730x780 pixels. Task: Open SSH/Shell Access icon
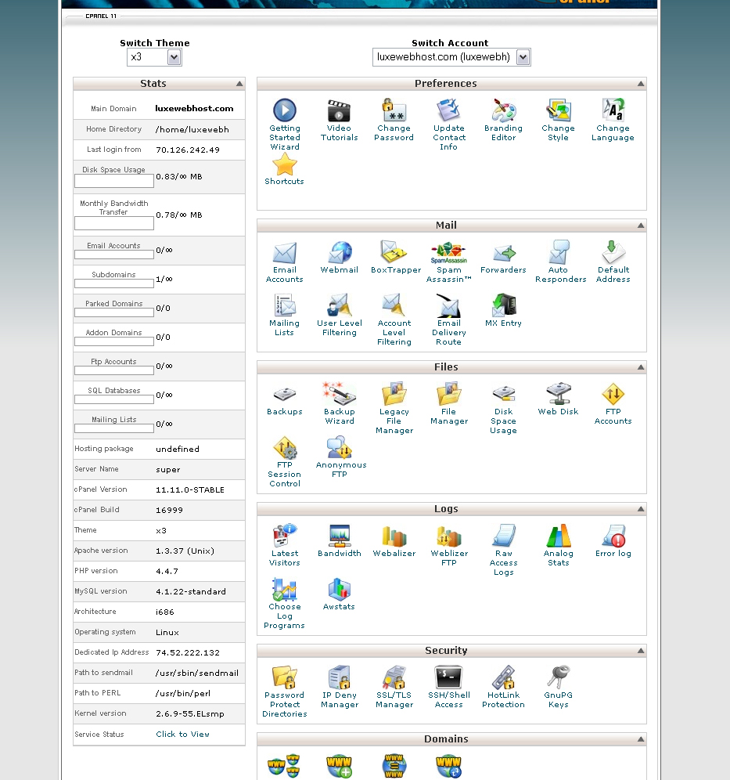[448, 677]
